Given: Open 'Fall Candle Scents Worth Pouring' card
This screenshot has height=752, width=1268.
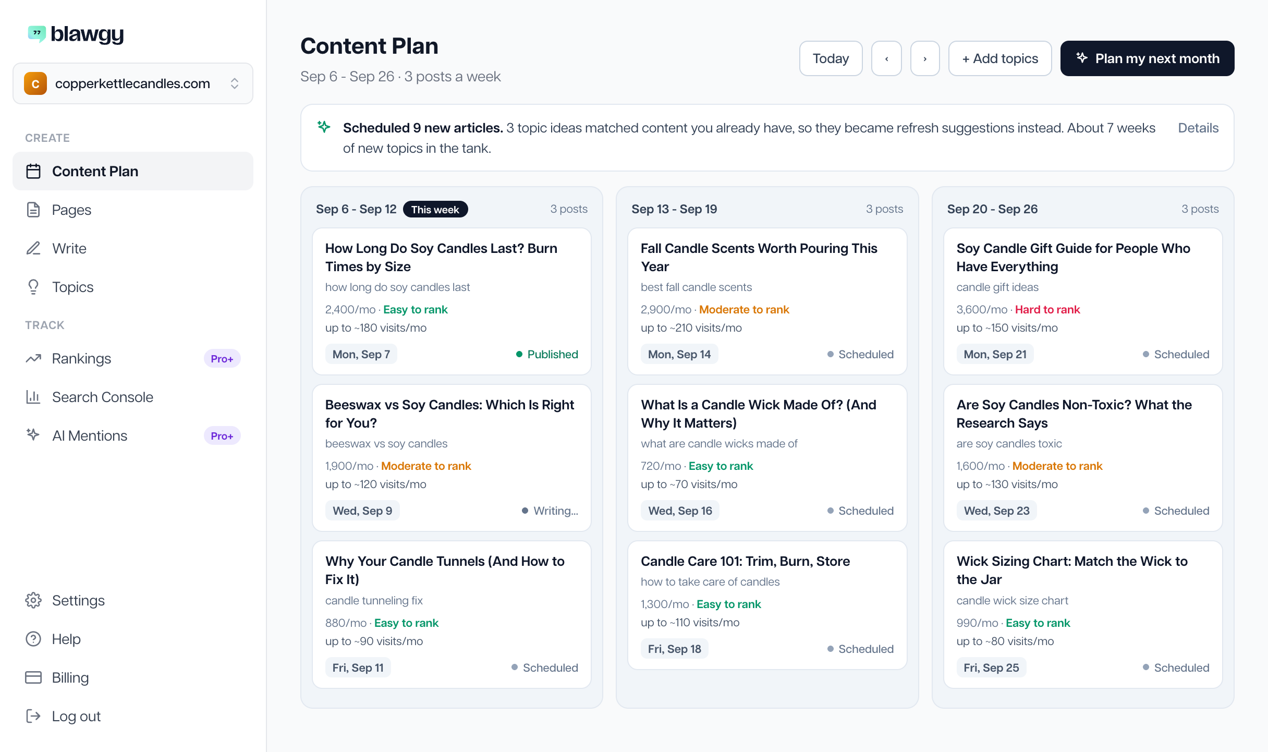Looking at the screenshot, I should [767, 301].
